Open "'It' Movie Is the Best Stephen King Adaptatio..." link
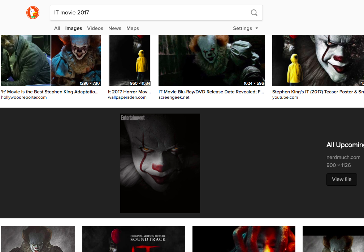 coord(50,92)
